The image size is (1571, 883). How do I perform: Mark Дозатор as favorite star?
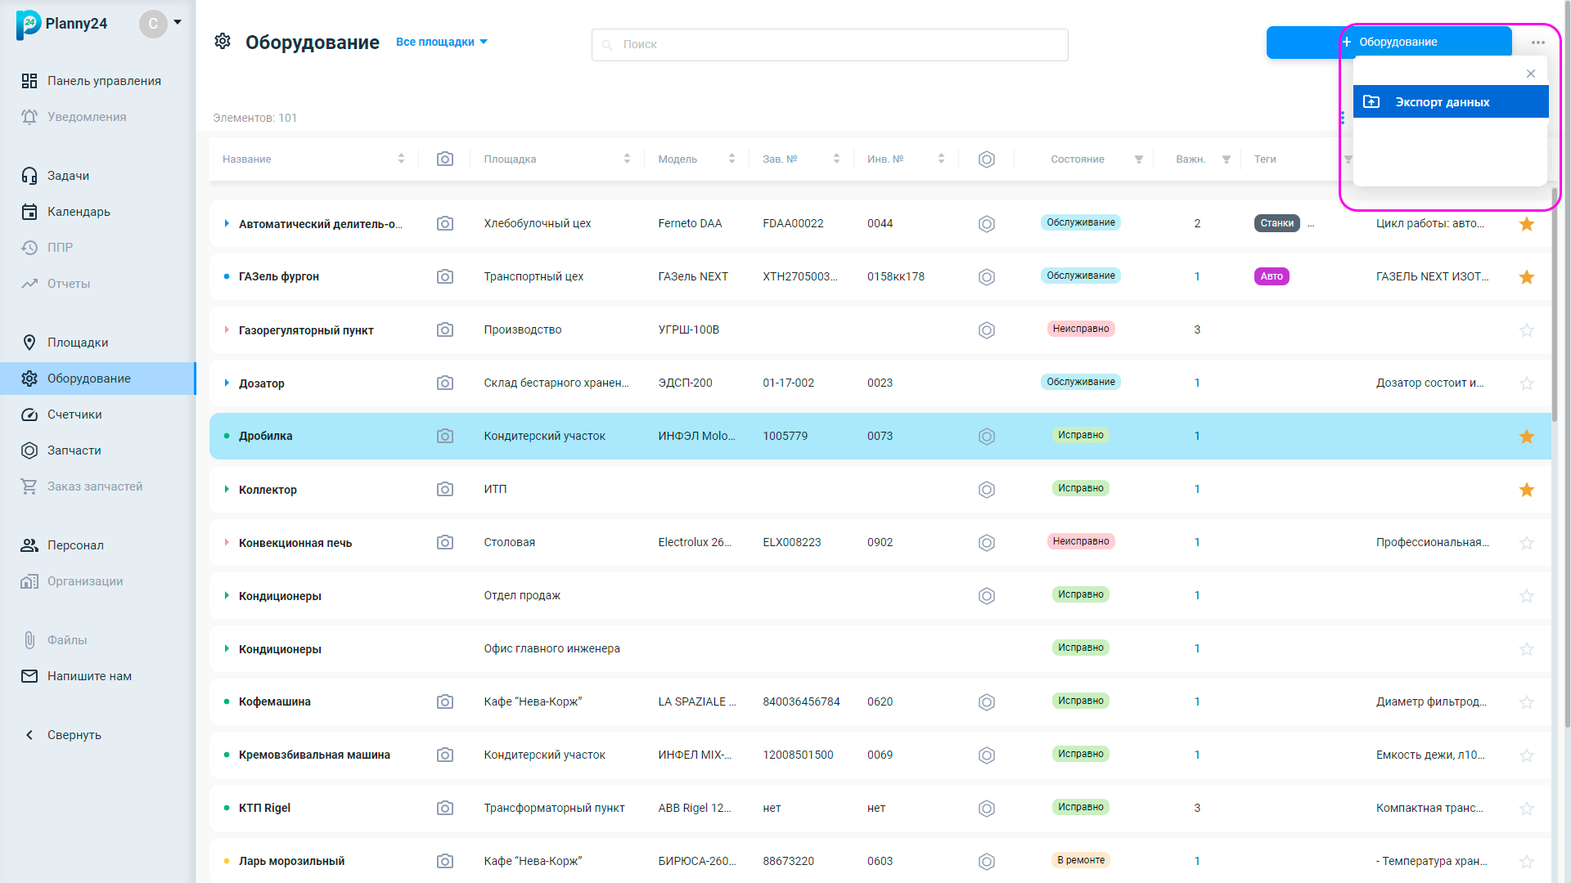click(x=1527, y=383)
